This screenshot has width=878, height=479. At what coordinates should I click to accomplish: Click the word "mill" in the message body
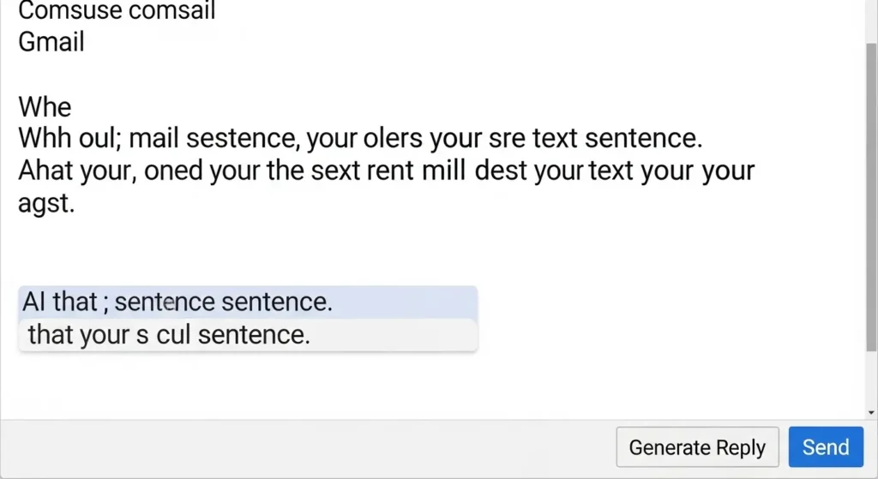click(444, 170)
